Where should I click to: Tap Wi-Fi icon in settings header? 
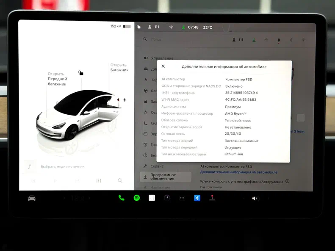[303, 40]
